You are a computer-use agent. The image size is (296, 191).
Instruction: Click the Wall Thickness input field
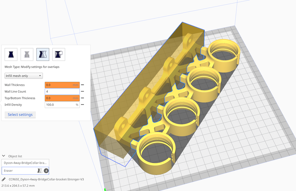click(59, 85)
